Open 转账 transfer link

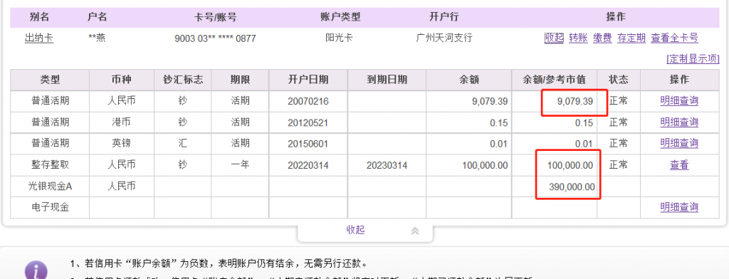(578, 38)
